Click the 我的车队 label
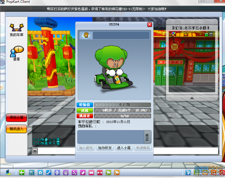Viewport: 225px width, 178px height. tap(85, 126)
